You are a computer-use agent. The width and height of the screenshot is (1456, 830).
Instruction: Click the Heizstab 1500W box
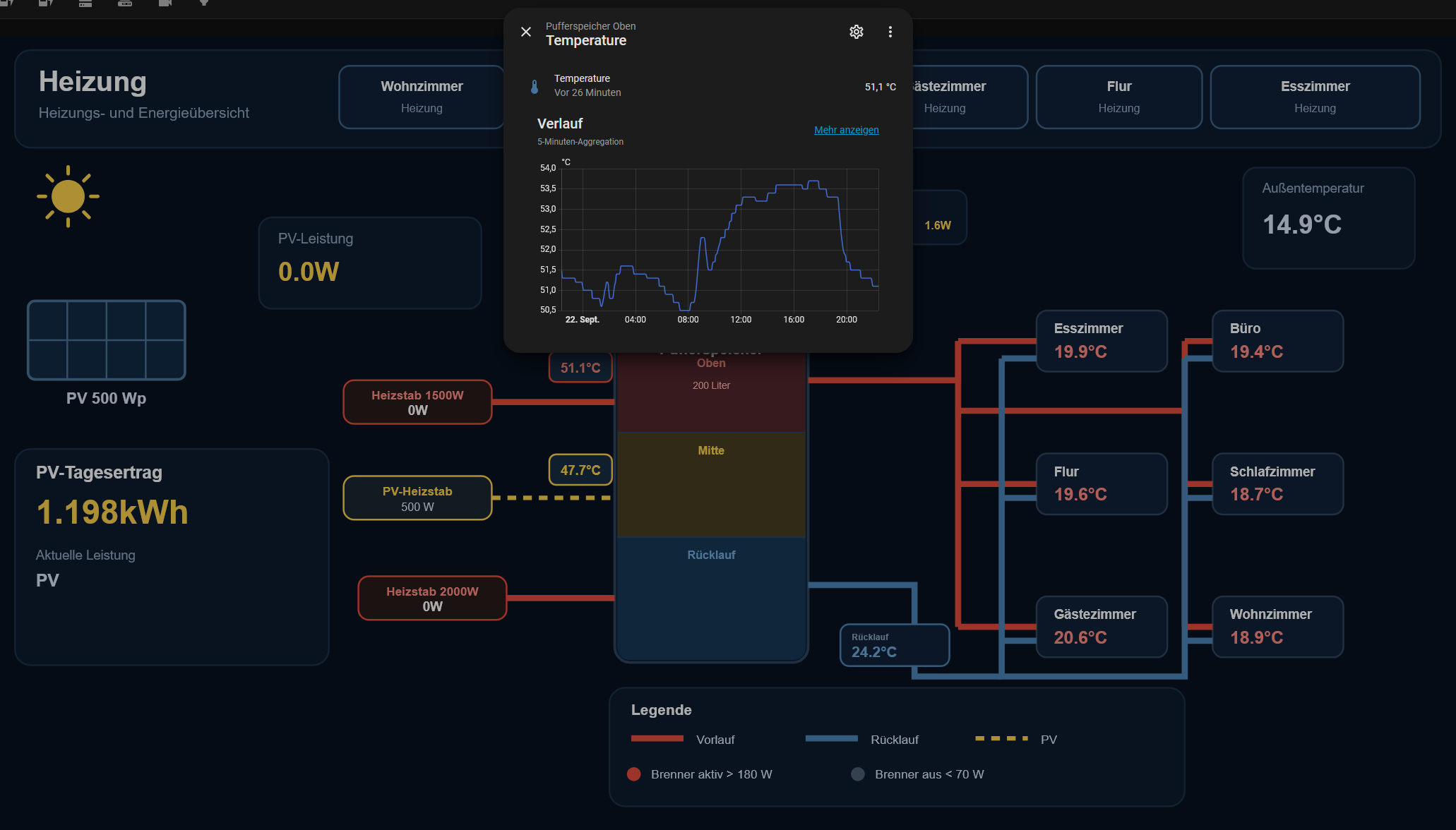(x=417, y=402)
